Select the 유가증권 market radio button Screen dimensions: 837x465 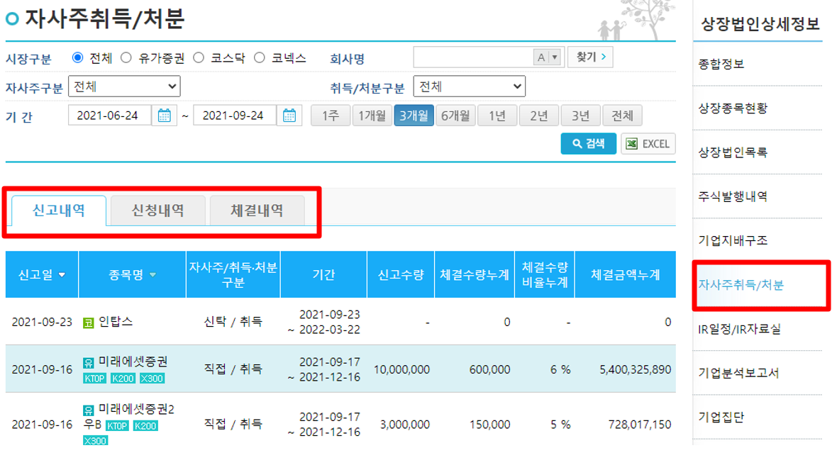click(x=126, y=57)
